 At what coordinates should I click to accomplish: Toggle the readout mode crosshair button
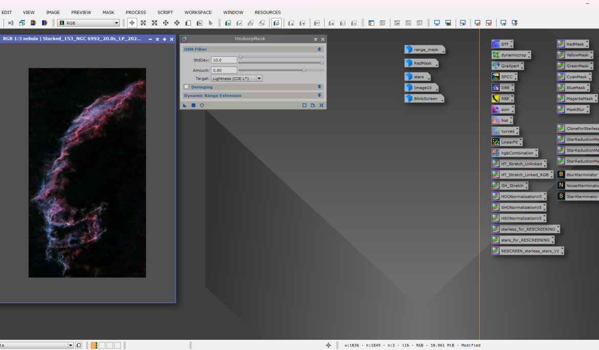click(132, 23)
